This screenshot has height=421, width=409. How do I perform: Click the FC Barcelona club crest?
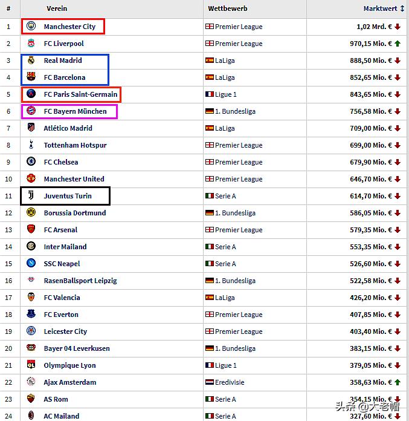point(31,77)
